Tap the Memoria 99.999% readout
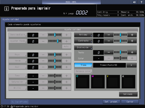The width and height of the screenshot is (145, 108). pyautogui.click(x=133, y=12)
